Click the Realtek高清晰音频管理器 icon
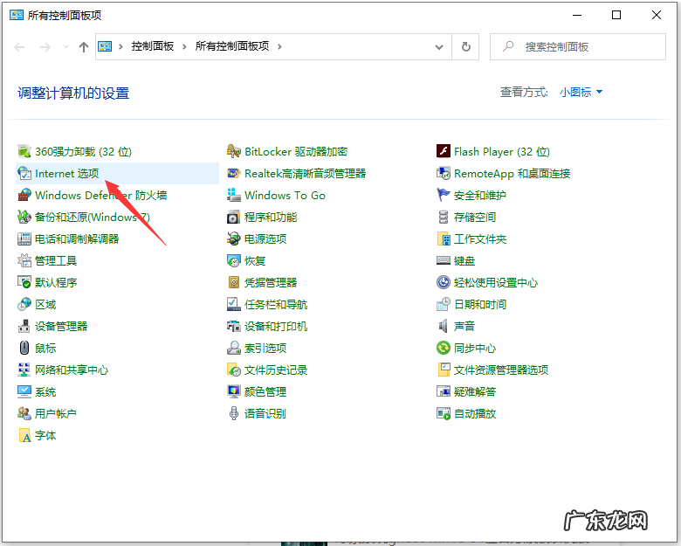Image resolution: width=681 pixels, height=546 pixels. pyautogui.click(x=234, y=174)
